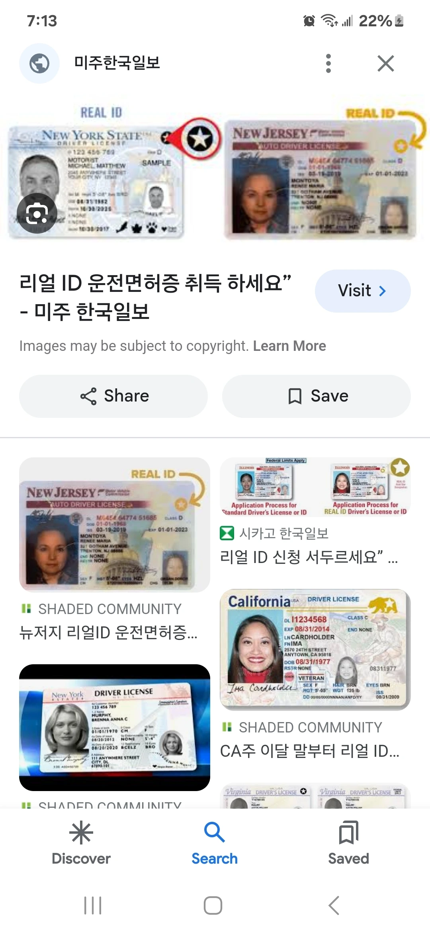Tap the Android home button
Viewport: 430px width, 933px height.
click(x=213, y=905)
